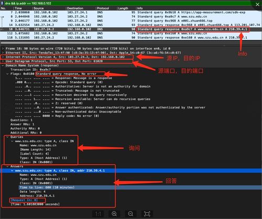Click the horizontal scrollbar under packet list

click(65, 42)
